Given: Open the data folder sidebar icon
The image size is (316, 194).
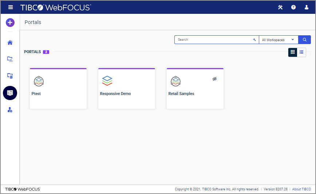Looking at the screenshot, I should [10, 76].
